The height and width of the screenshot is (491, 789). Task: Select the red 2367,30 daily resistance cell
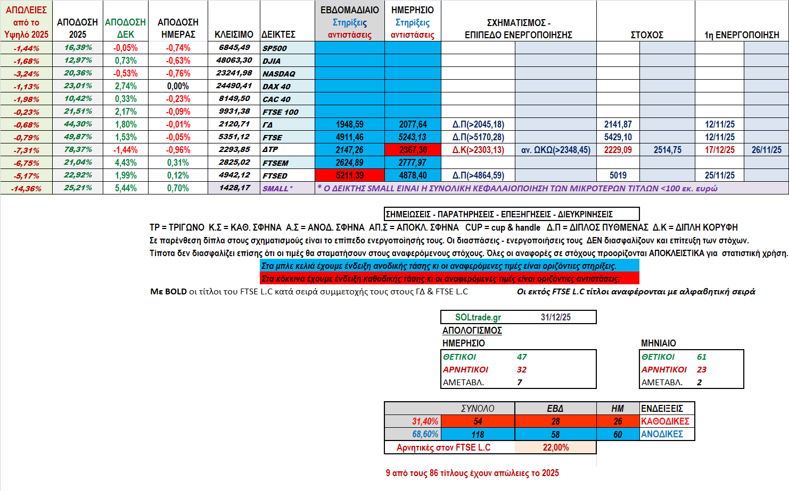pyautogui.click(x=413, y=150)
